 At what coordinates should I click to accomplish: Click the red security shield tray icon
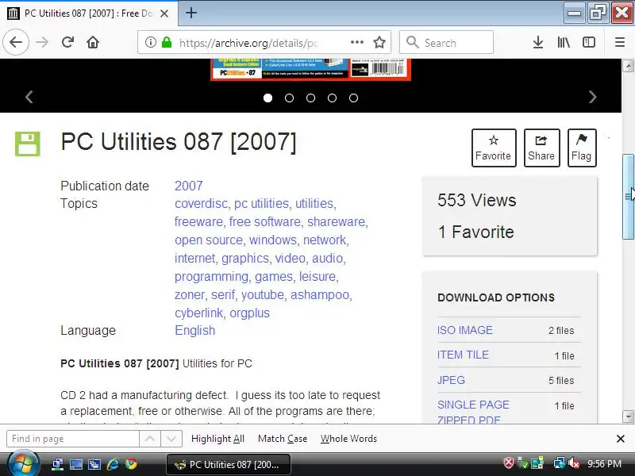click(509, 463)
